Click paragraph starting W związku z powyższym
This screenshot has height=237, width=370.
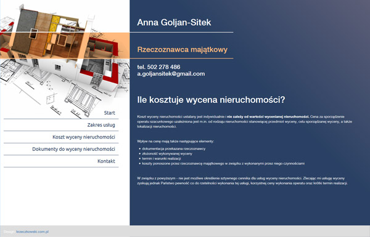tap(242, 181)
